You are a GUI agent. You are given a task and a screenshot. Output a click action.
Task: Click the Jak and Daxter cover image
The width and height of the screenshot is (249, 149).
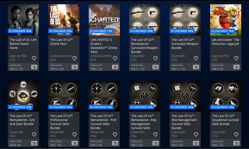[225, 20]
